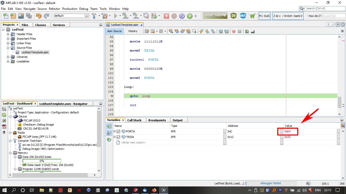Image resolution: width=346 pixels, height=194 pixels.
Task: Collapse the Source Files folder
Action: pos(8,48)
